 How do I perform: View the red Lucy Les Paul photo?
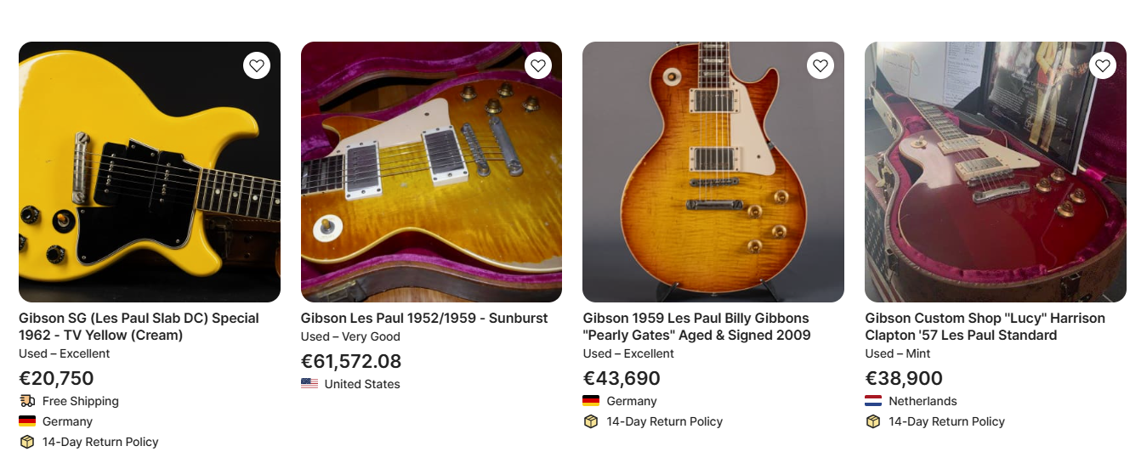(995, 172)
